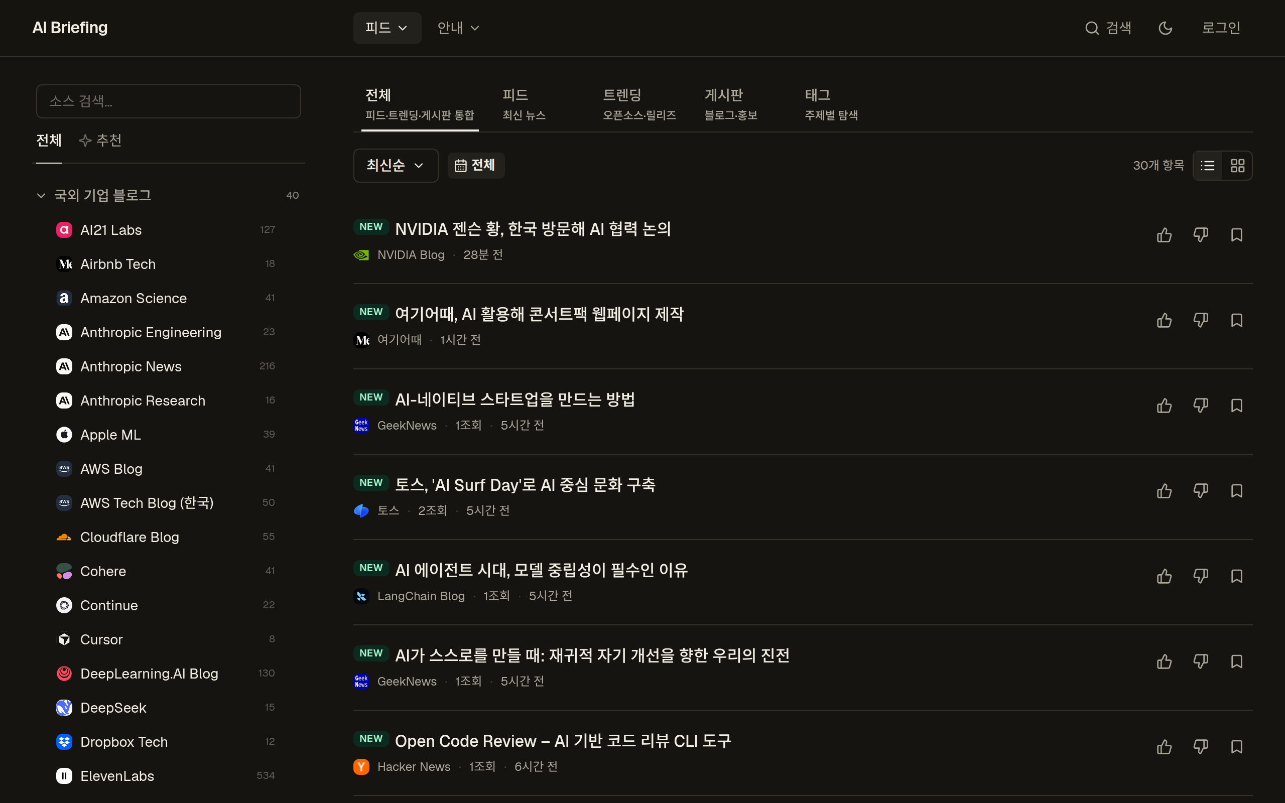
Task: Open the 피드 dropdown in header
Action: pos(387,28)
